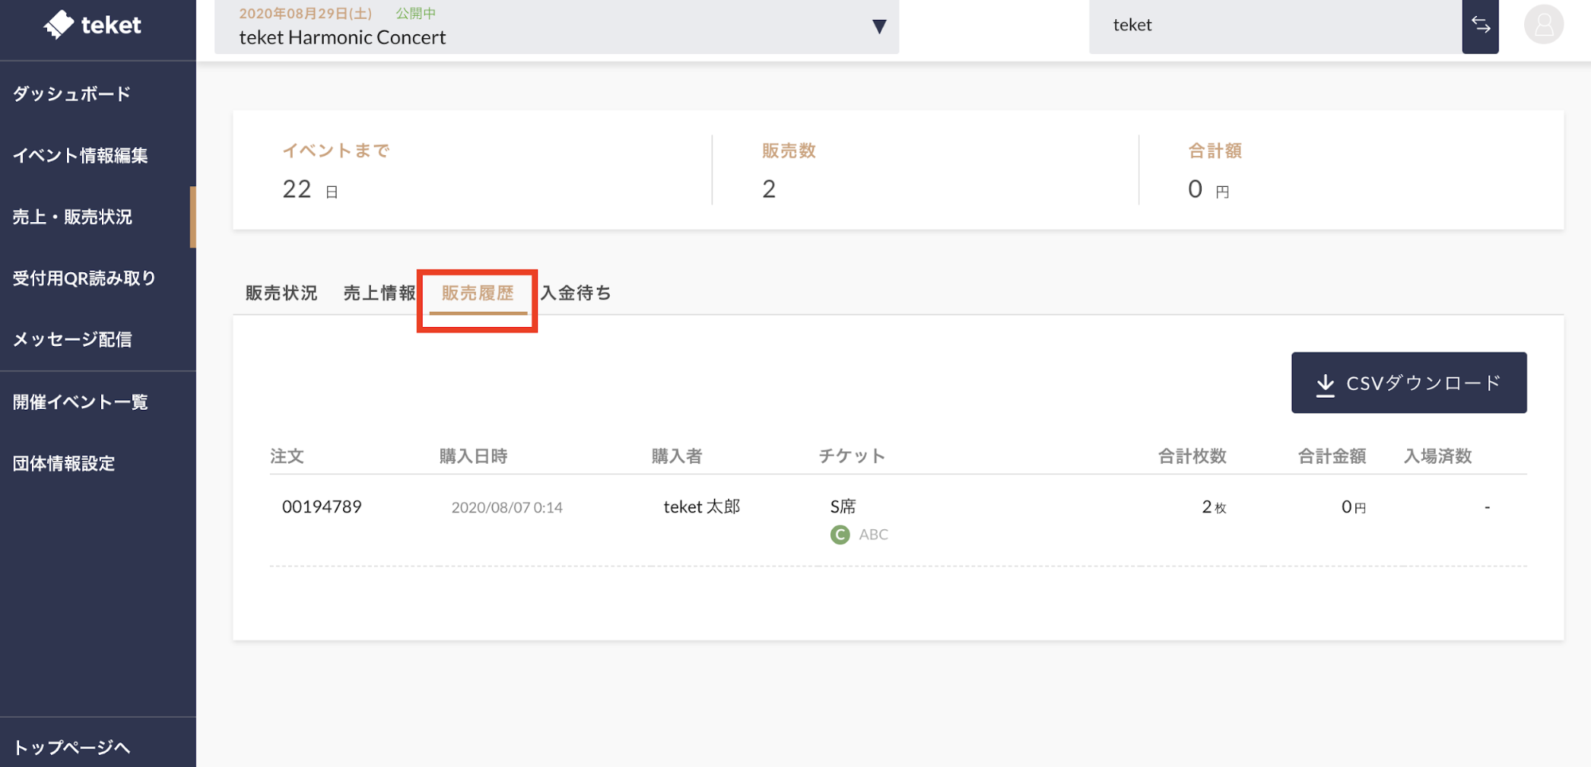
Task: Open order number 00194789
Action: [322, 507]
